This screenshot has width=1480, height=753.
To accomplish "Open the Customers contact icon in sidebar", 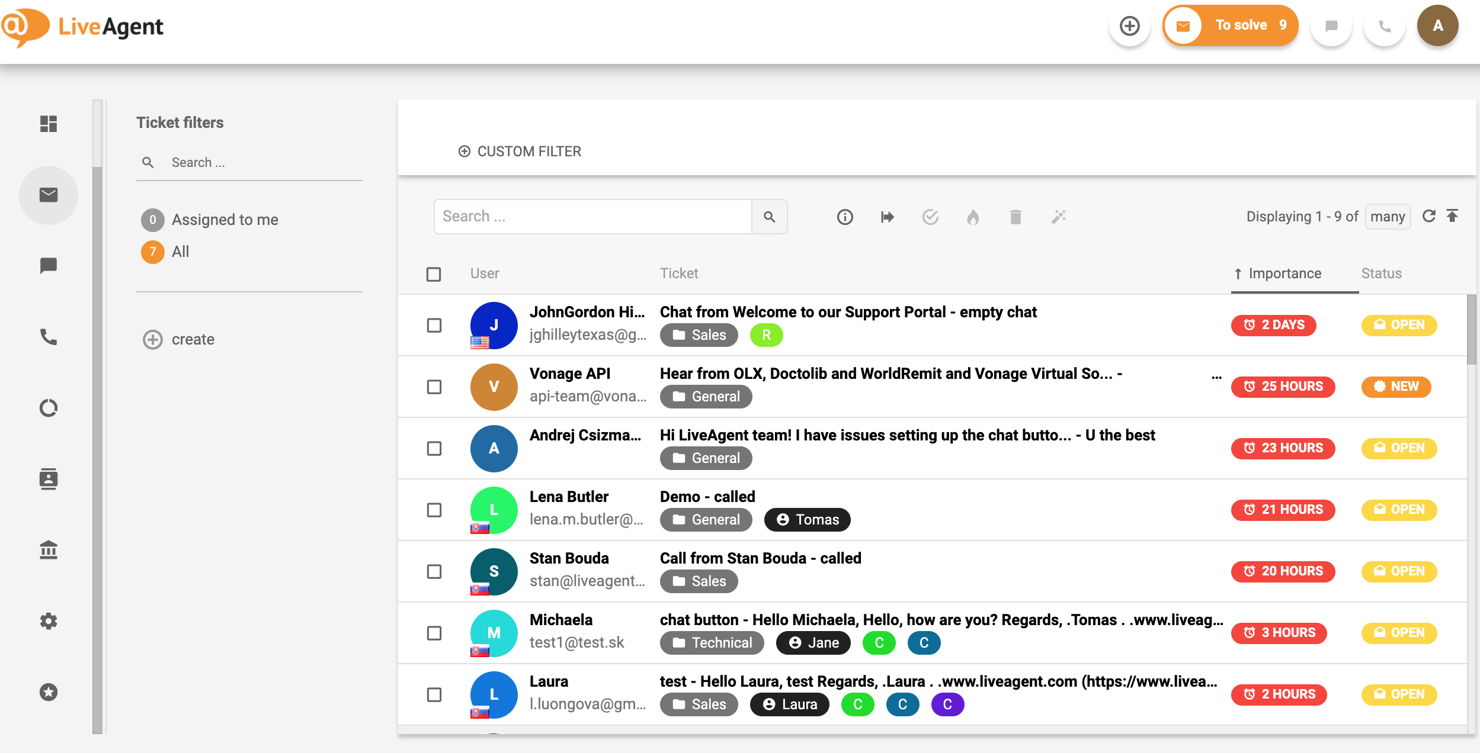I will click(49, 479).
